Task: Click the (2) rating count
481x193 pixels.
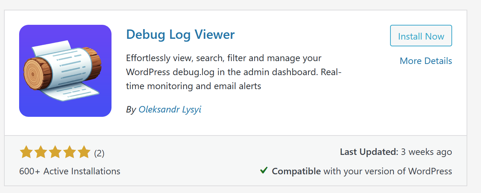Action: click(x=99, y=153)
